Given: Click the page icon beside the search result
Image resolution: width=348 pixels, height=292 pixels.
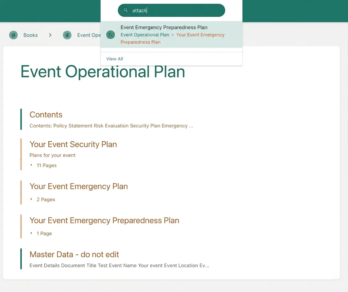Looking at the screenshot, I should click(x=111, y=35).
